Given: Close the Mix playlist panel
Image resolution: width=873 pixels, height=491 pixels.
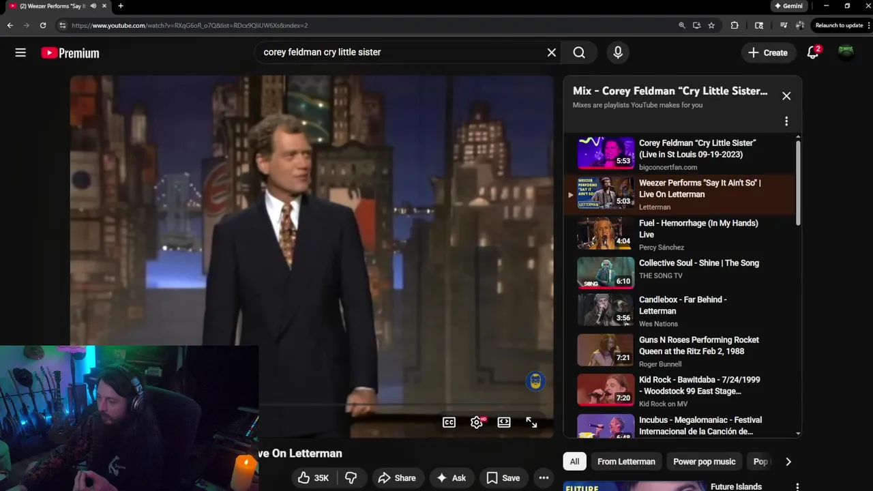Looking at the screenshot, I should [x=786, y=96].
